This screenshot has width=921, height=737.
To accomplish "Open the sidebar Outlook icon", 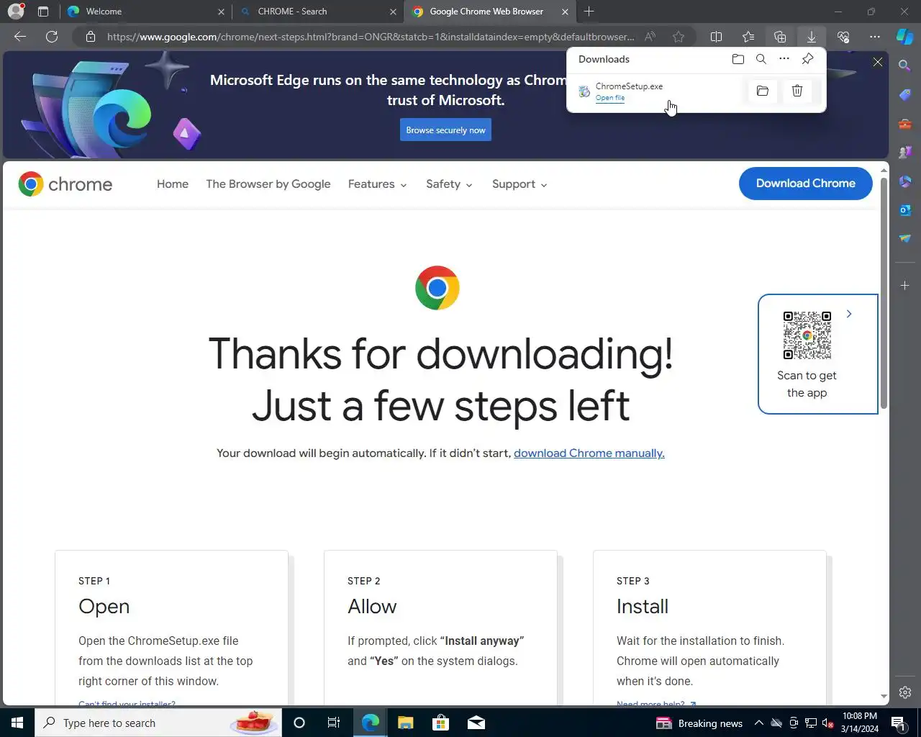I will pyautogui.click(x=905, y=209).
